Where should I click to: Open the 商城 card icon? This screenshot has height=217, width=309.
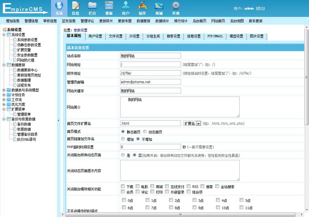pos(159,6)
